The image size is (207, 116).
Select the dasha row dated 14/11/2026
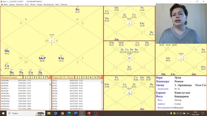25,109
